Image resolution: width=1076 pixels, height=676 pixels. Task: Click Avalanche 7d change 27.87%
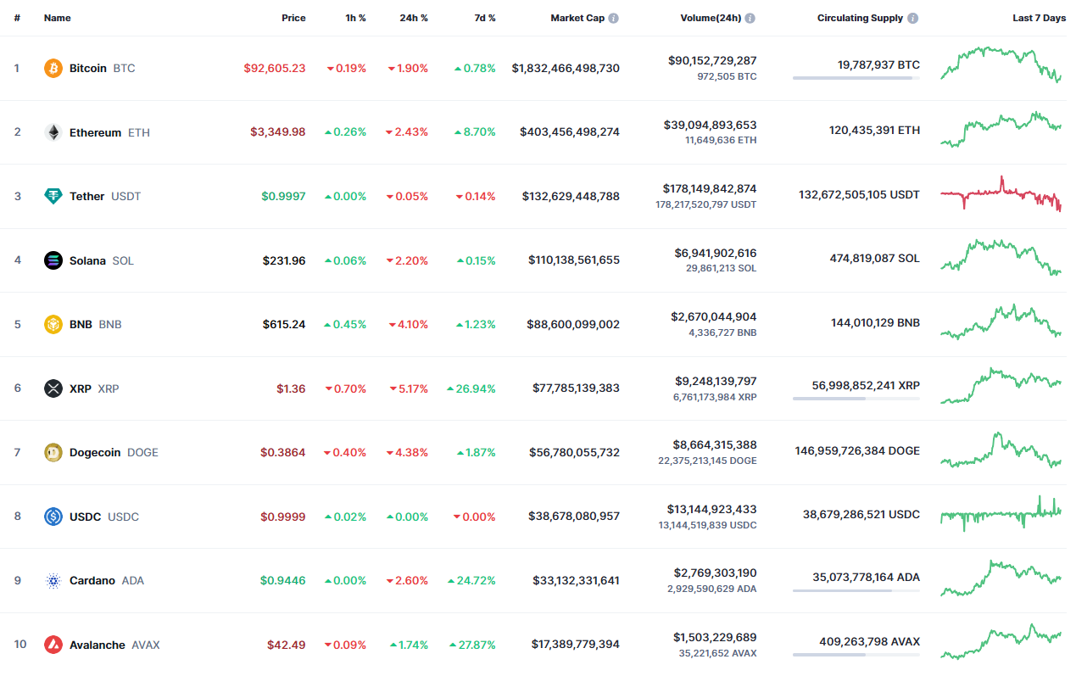tap(472, 645)
